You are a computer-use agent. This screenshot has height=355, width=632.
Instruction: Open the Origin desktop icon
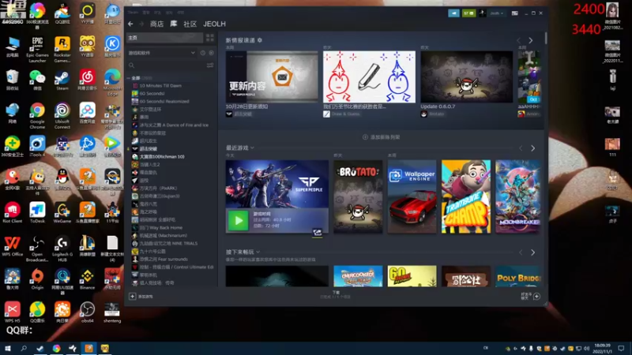click(37, 279)
